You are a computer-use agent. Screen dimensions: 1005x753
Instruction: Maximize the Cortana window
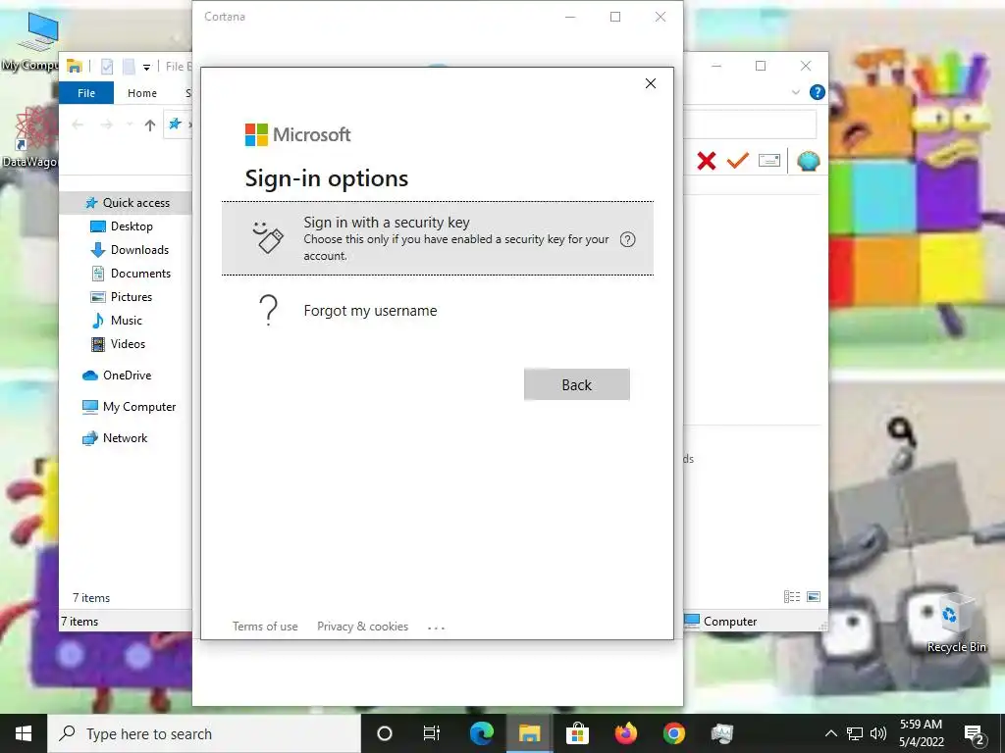[x=615, y=17]
